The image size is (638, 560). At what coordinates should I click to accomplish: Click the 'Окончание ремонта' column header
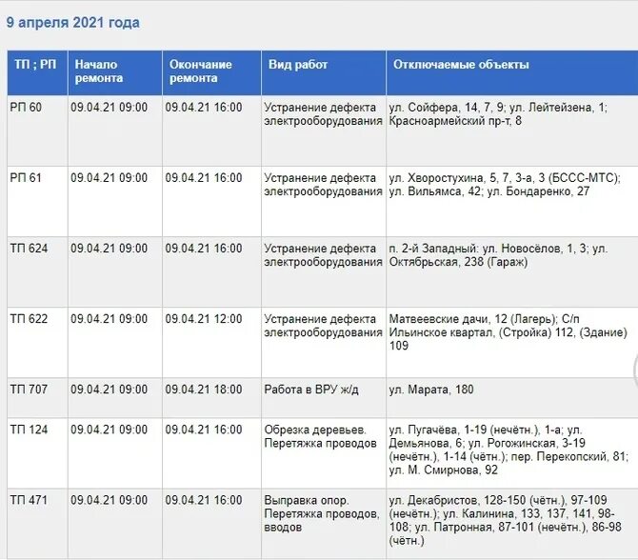point(211,72)
